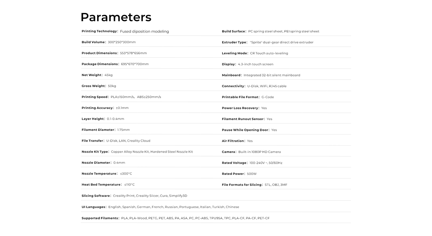Click the Extruder Type label
This screenshot has height=236, width=432.
pos(234,42)
